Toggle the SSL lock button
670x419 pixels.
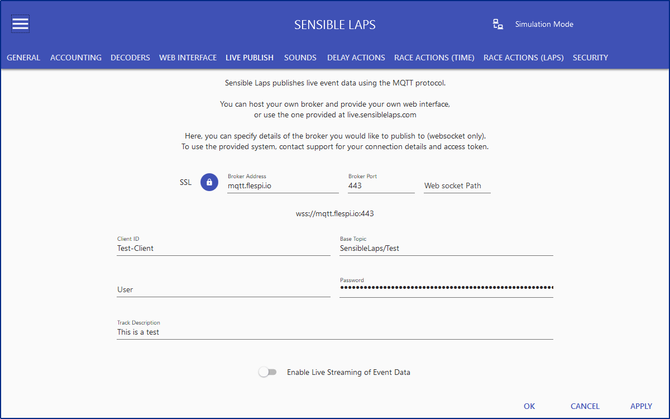[209, 182]
